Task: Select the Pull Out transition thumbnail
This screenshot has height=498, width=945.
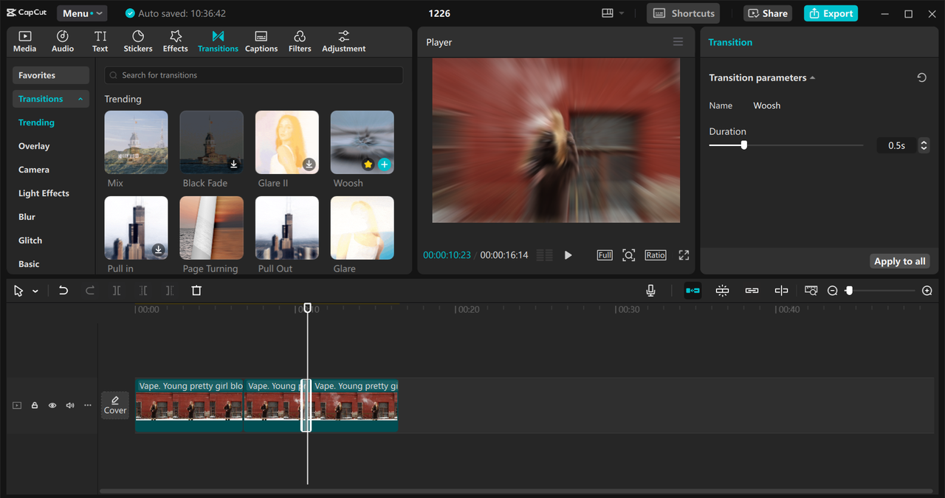Action: [x=286, y=228]
